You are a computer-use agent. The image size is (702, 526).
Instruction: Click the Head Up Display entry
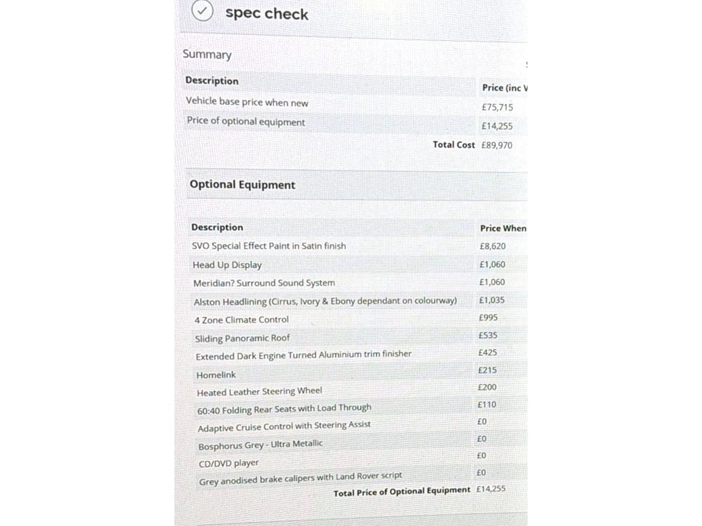point(227,265)
